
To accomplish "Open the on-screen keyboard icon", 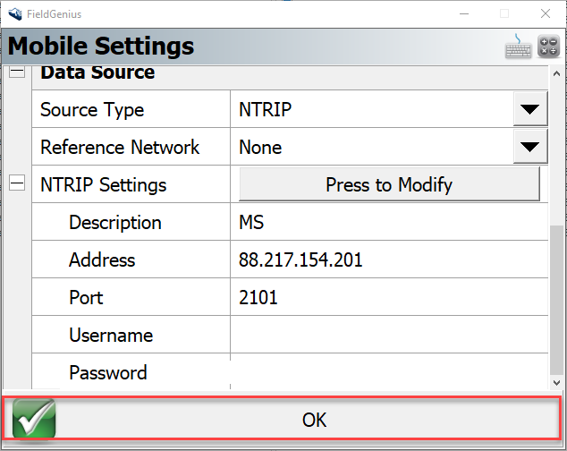I will pyautogui.click(x=519, y=47).
